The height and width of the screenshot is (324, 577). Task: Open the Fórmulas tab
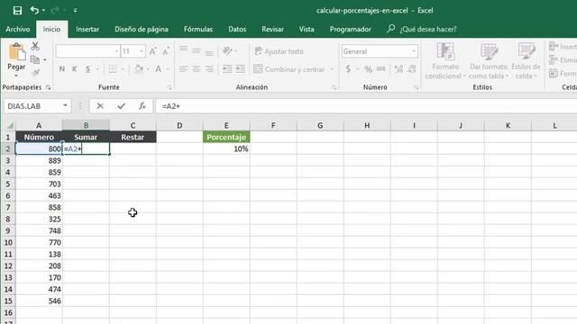click(198, 29)
